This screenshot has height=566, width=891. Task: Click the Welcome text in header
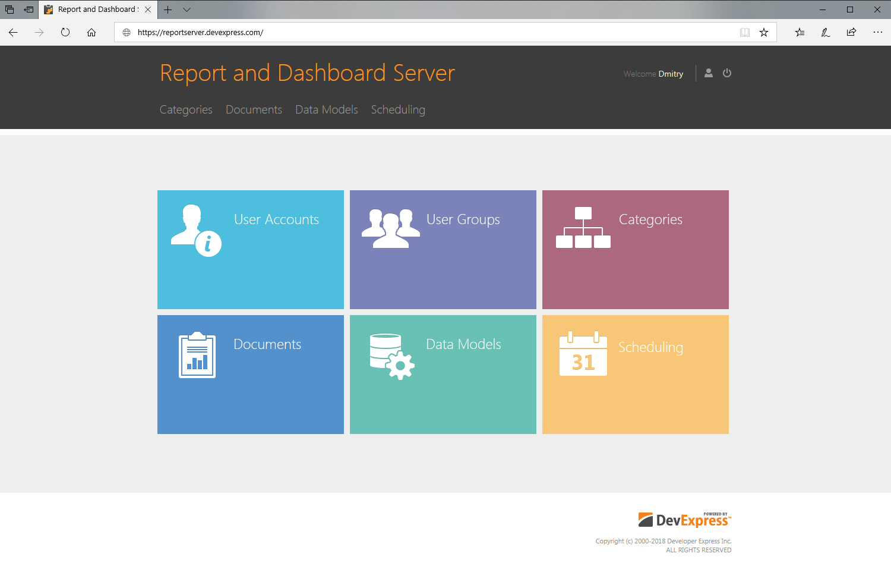click(x=640, y=74)
